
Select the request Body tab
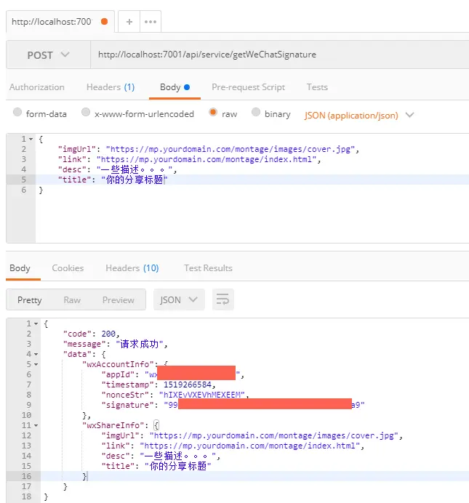(x=175, y=87)
